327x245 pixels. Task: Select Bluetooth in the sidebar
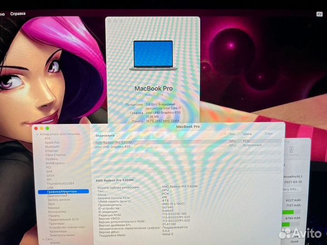(52, 147)
